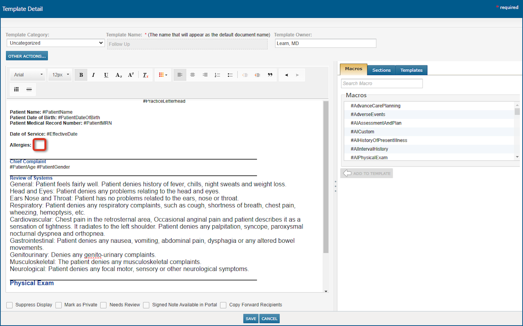Viewport: 523px width, 326px height.
Task: Open the Templates tab
Action: click(411, 70)
